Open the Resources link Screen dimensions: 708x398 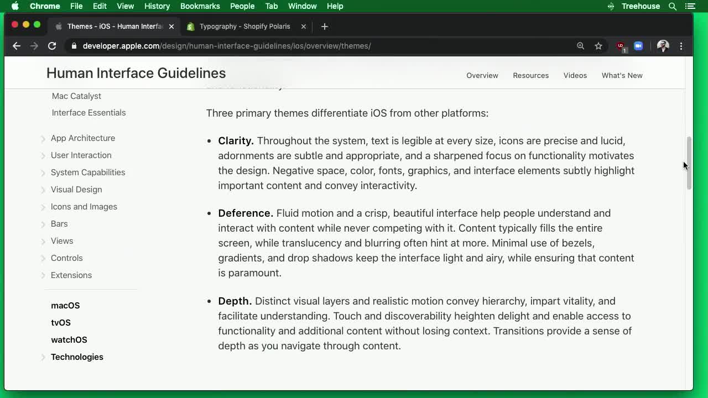530,75
